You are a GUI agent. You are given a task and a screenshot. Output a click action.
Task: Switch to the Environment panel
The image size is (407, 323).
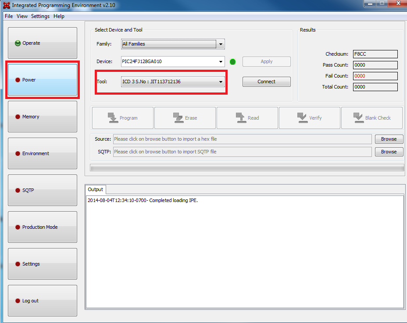(43, 153)
